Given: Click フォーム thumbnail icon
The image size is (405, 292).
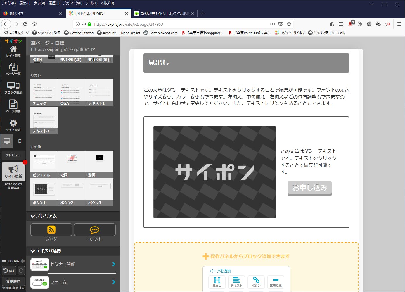Looking at the screenshot, I should point(40,282).
